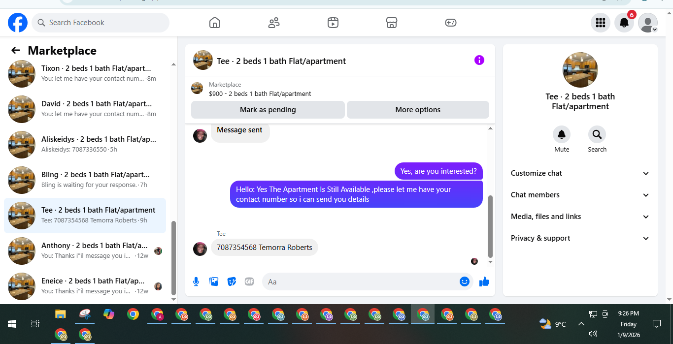
Task: Mute this conversation bell icon
Action: 562,134
